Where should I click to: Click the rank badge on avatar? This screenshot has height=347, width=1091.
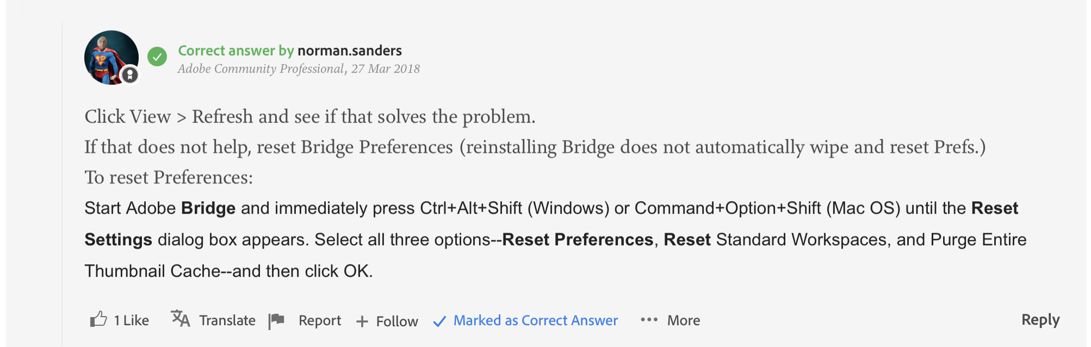click(x=130, y=75)
